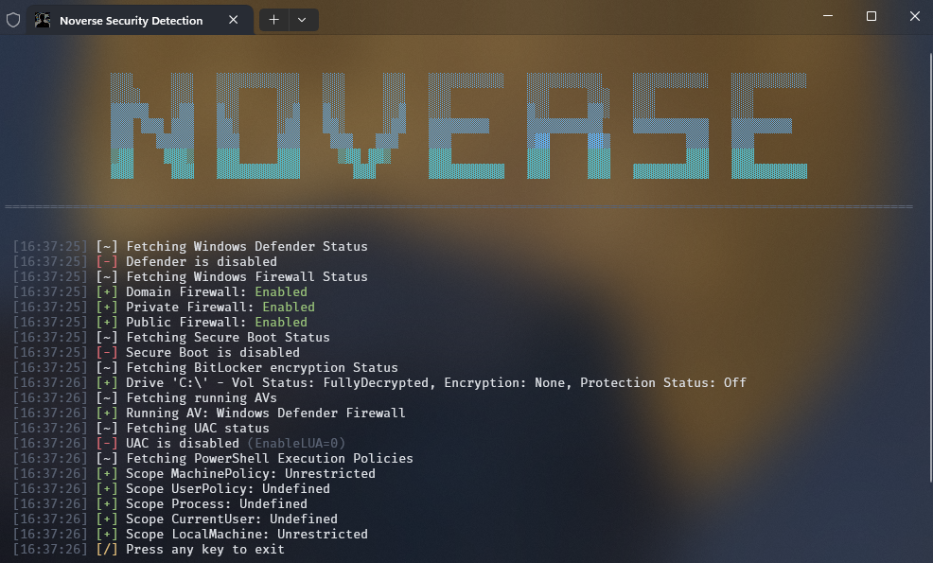
Task: Click 'Running AV: Windows Defender Firewall' line
Action: coord(209,413)
